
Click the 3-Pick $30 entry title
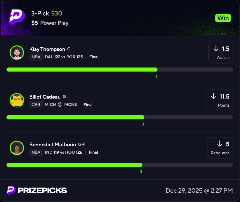click(x=47, y=14)
